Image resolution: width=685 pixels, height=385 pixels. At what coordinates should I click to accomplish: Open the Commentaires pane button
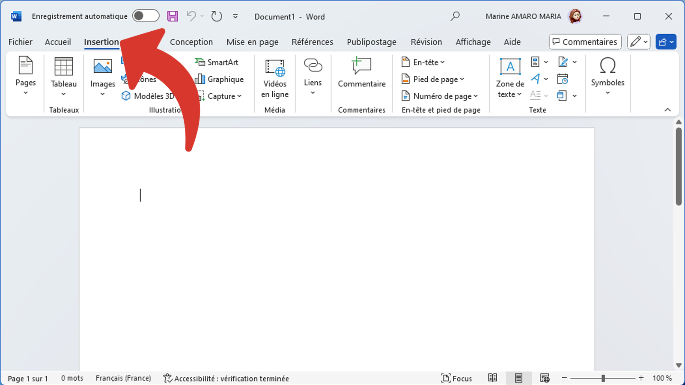pyautogui.click(x=585, y=41)
